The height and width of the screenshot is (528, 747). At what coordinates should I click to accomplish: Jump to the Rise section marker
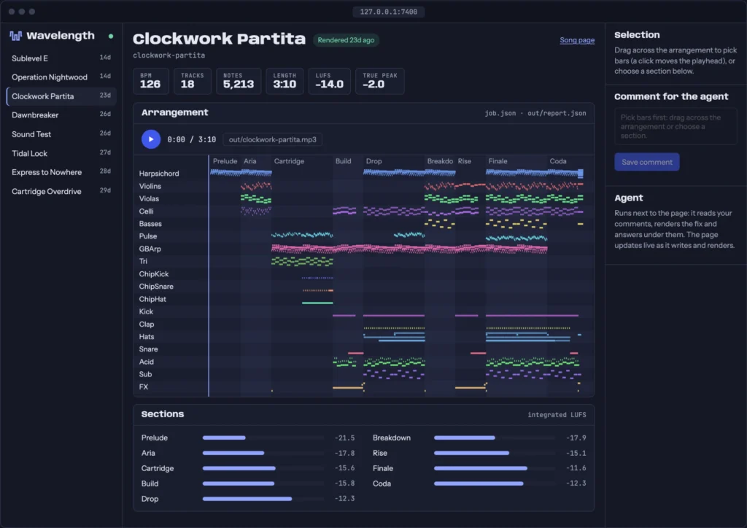click(x=465, y=161)
